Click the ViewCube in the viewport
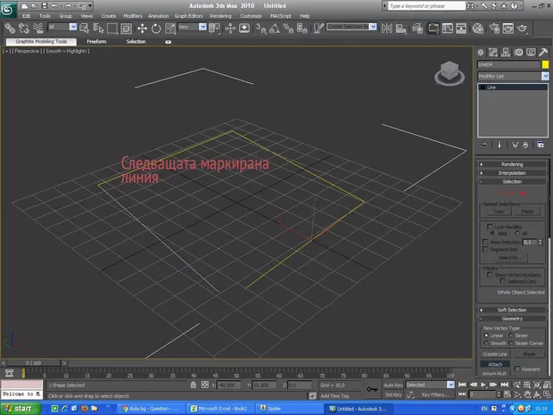This screenshot has height=415, width=553. (x=450, y=73)
